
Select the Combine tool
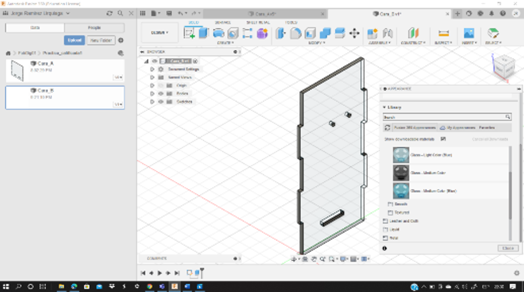tap(325, 33)
